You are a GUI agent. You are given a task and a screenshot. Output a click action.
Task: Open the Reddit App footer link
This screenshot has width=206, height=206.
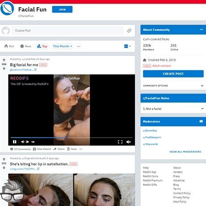[150, 172]
